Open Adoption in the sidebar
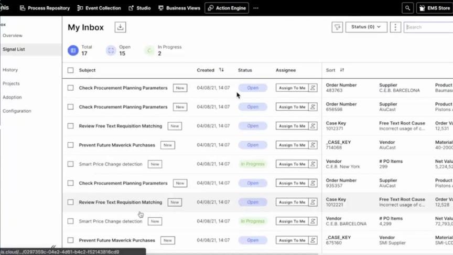453x255 pixels. (12, 97)
